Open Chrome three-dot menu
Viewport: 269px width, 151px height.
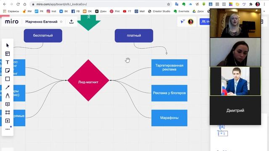click(264, 4)
